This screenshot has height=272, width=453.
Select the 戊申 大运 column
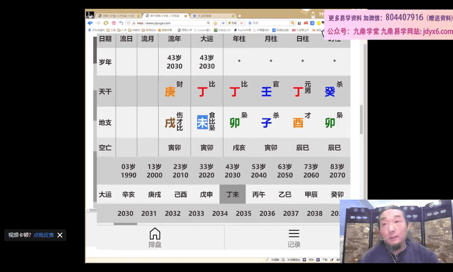[206, 195]
